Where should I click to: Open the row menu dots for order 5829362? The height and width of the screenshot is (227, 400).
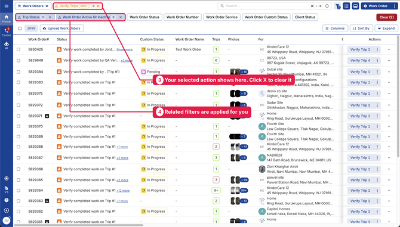377,212
